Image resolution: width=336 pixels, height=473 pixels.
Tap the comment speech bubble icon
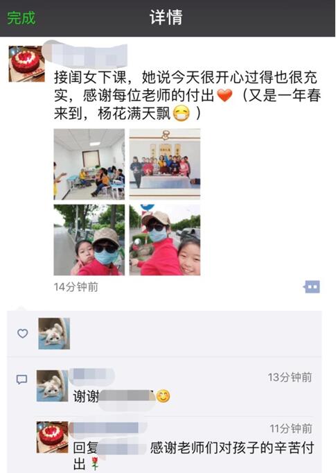coord(21,379)
